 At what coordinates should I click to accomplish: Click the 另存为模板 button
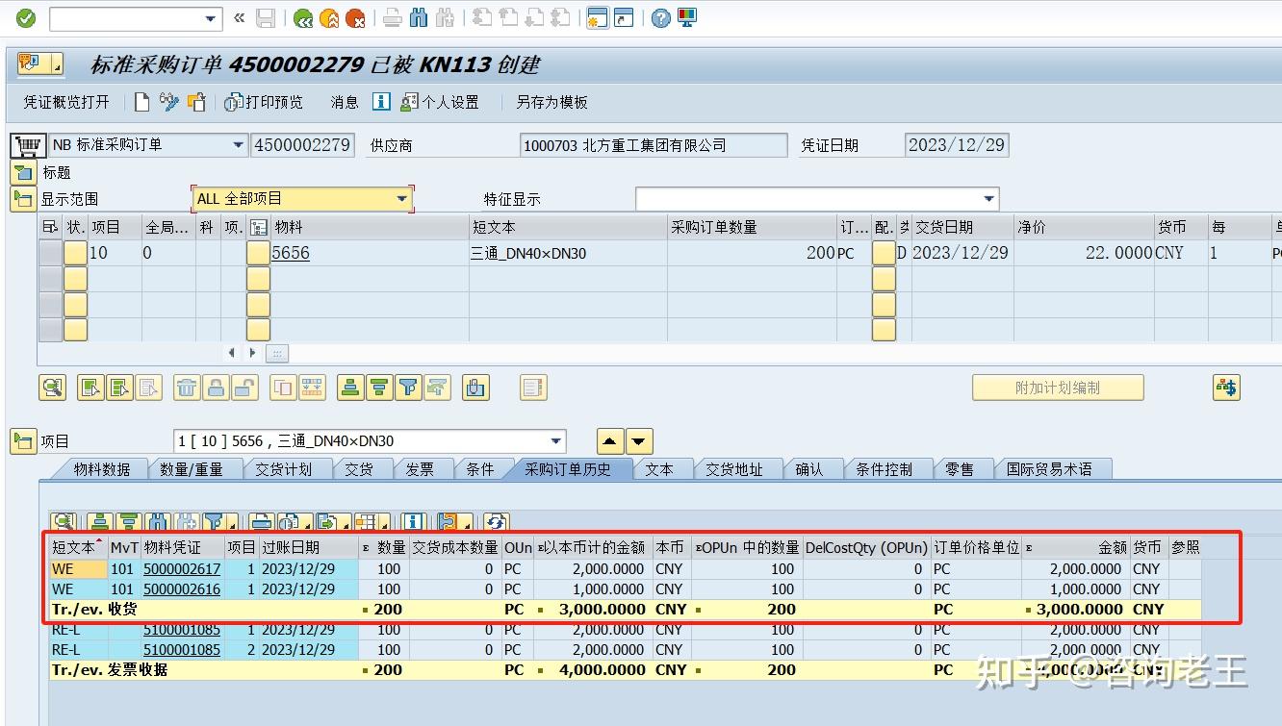[551, 102]
